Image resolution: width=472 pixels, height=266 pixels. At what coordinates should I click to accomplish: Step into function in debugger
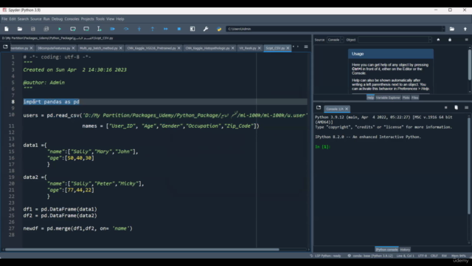tap(139, 29)
